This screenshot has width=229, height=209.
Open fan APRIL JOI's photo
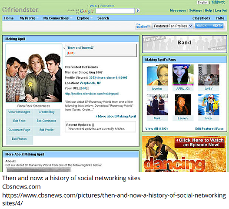183,75
